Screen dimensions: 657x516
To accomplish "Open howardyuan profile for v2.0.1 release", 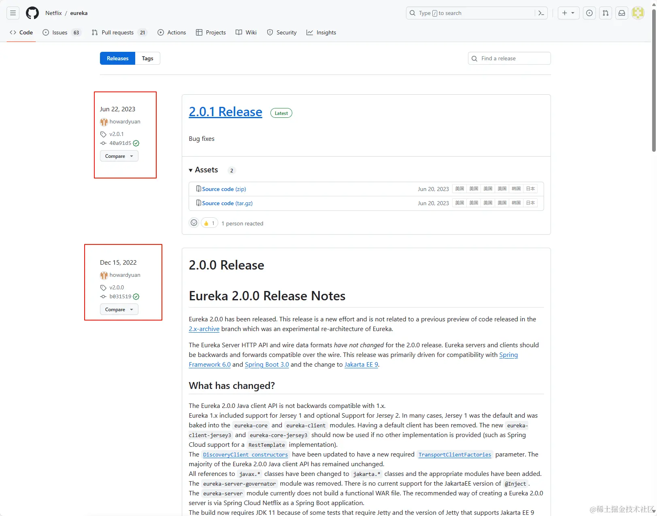I will pyautogui.click(x=125, y=121).
